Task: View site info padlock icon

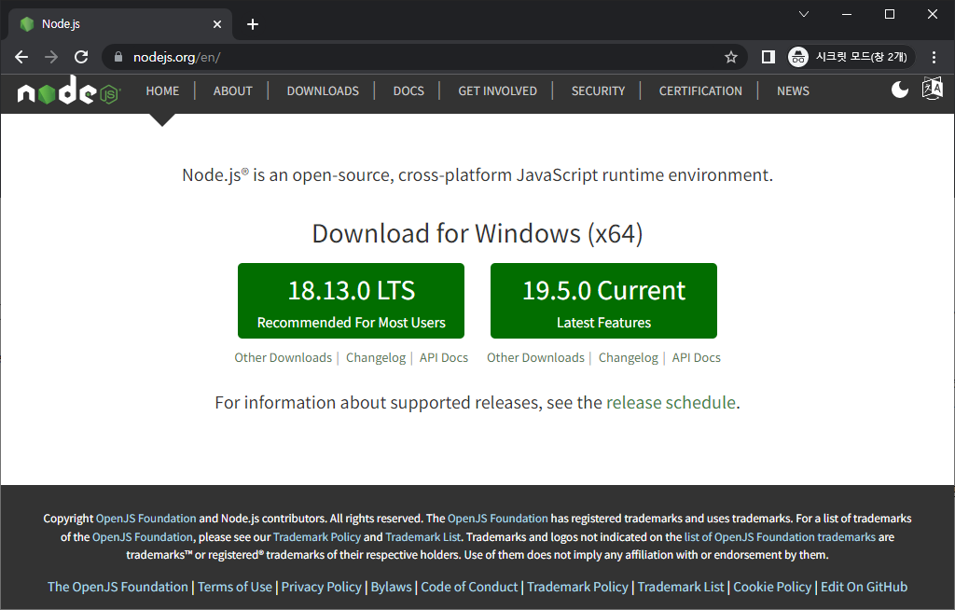Action: point(118,57)
